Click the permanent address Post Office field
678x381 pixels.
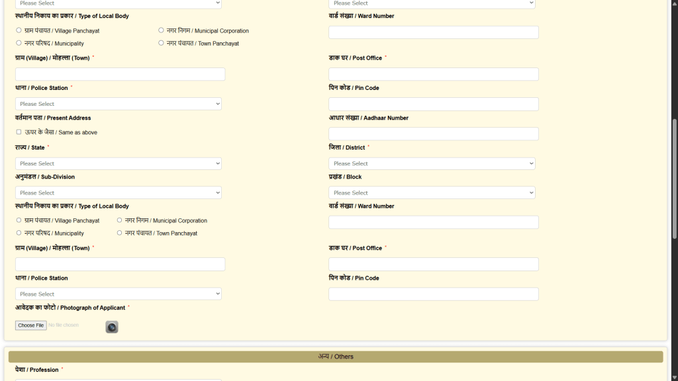click(434, 74)
